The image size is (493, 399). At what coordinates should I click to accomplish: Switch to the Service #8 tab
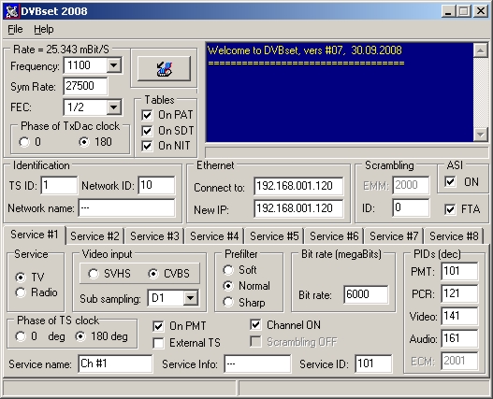click(454, 236)
